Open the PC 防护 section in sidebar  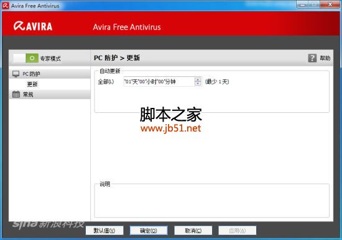[50, 74]
